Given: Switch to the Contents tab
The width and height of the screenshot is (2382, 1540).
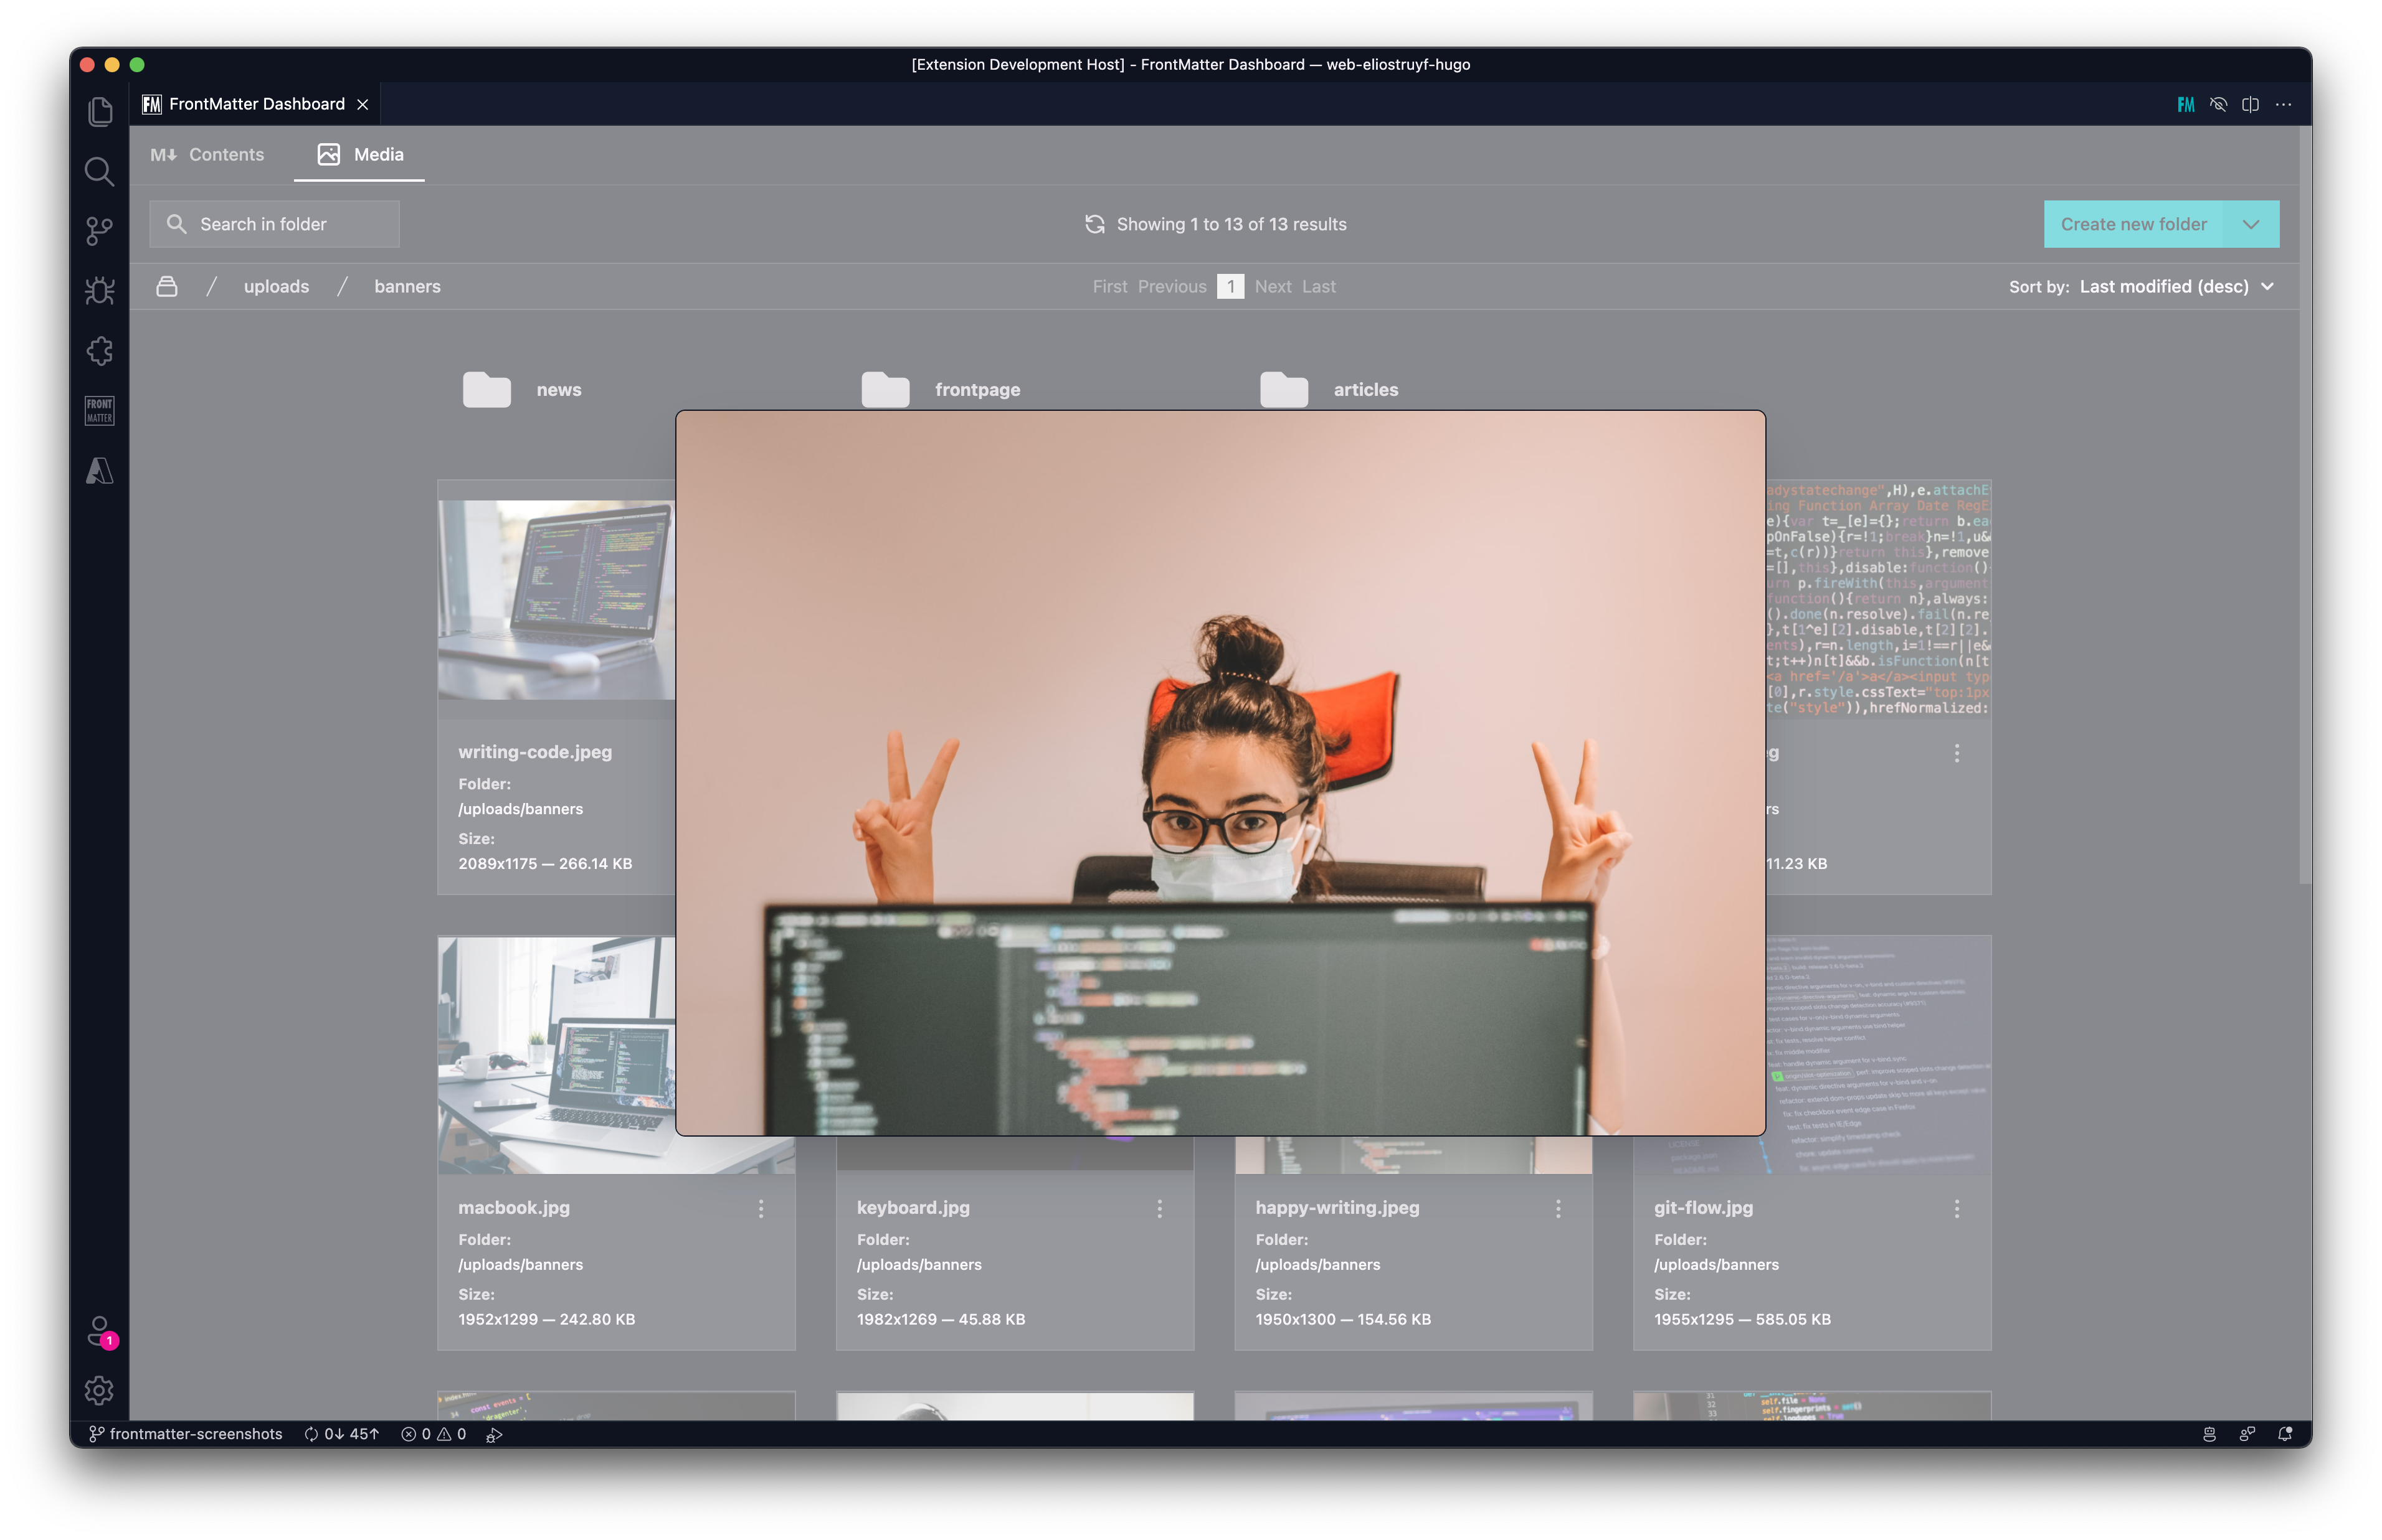Looking at the screenshot, I should point(207,154).
